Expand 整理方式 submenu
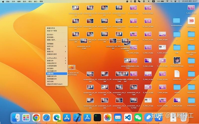This screenshot has width=199, height=124. pyautogui.click(x=57, y=52)
